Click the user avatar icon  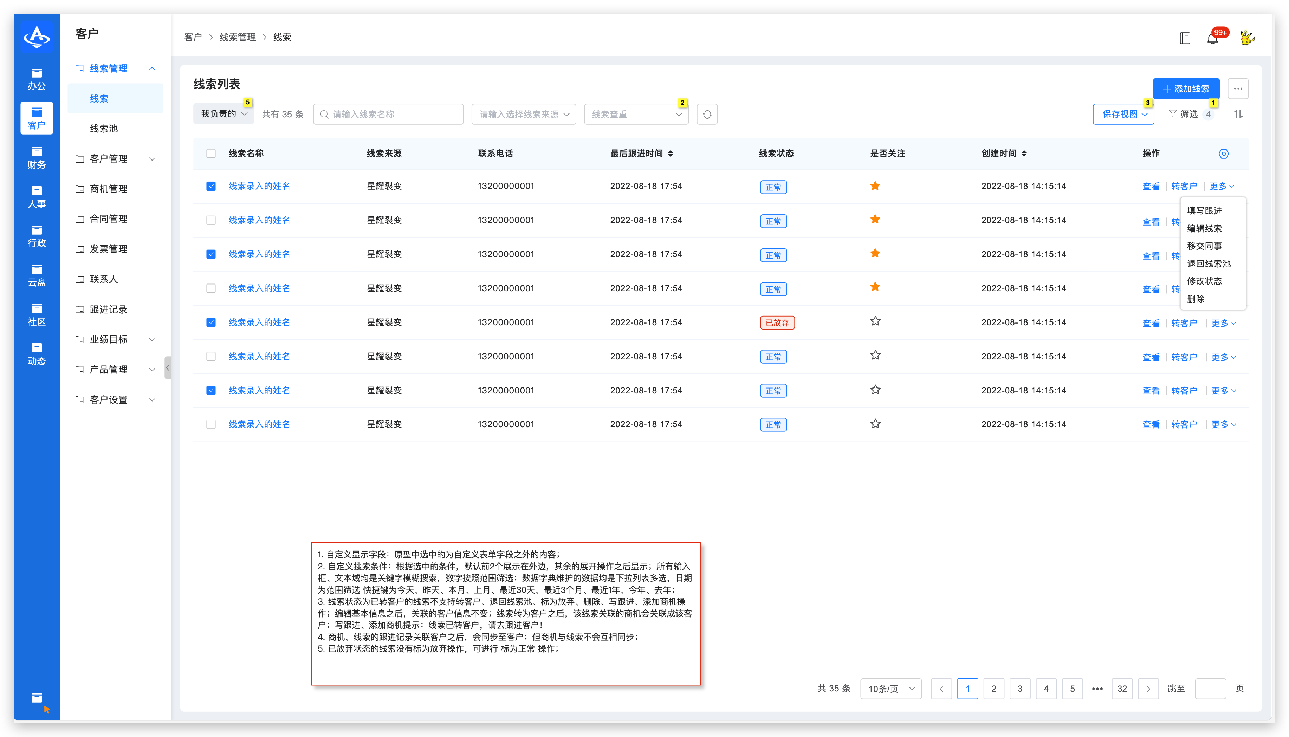pos(1248,38)
